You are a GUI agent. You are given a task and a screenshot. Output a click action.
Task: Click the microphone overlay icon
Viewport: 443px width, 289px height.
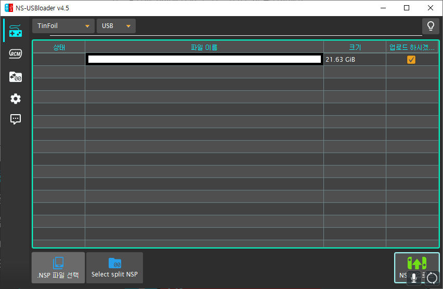pyautogui.click(x=414, y=278)
